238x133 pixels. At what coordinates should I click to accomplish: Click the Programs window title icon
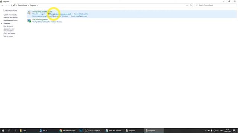coord(1,1)
